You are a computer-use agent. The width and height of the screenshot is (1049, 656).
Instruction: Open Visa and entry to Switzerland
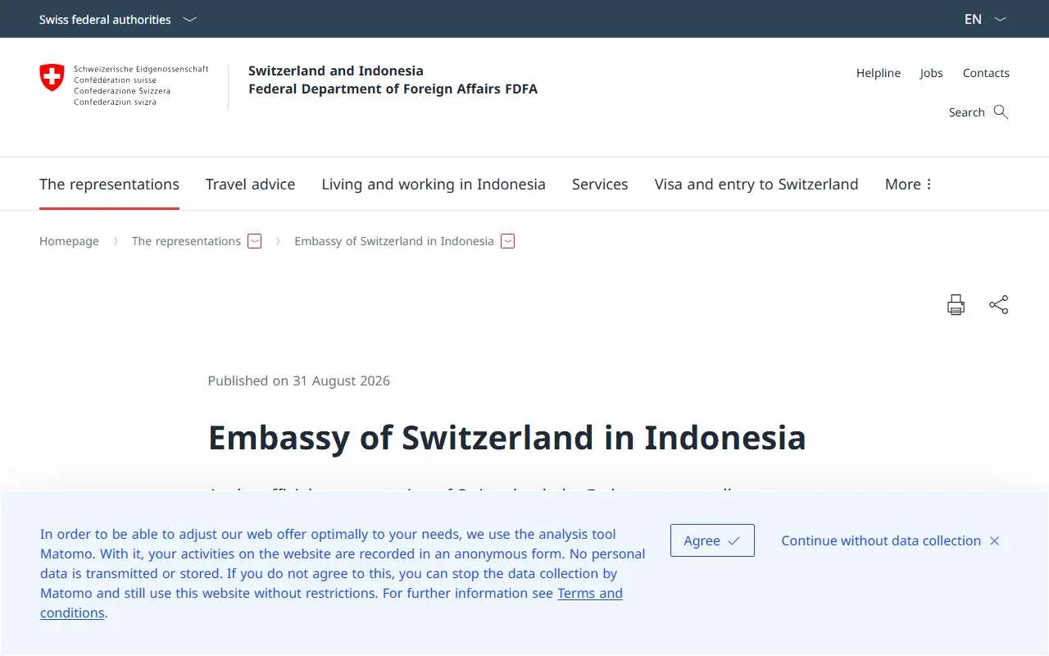click(756, 184)
